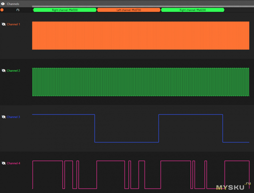Click decoded frame Right channel: fffe8200
Screen dimensions: 254x193
tap(192, 10)
